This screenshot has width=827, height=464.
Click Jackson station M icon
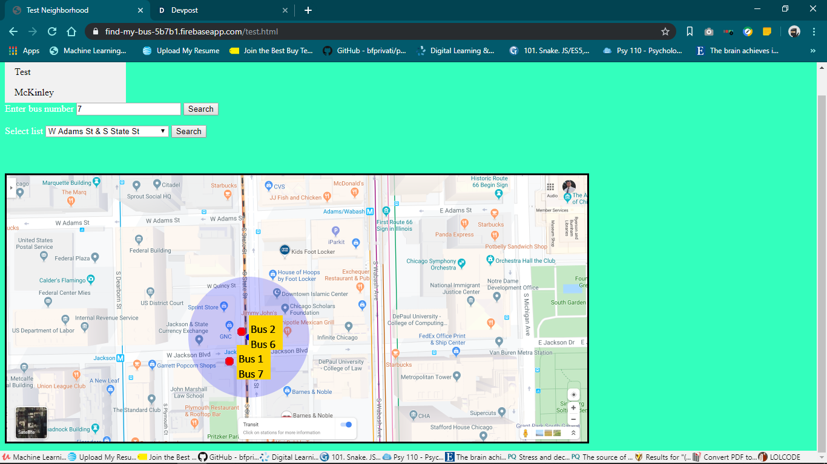120,358
